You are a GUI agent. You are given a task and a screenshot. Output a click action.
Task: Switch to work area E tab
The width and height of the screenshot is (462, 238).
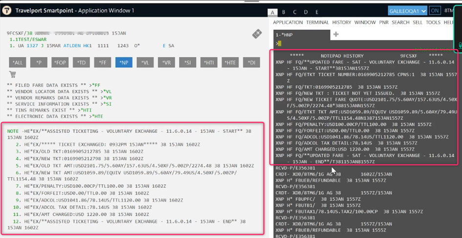(317, 12)
